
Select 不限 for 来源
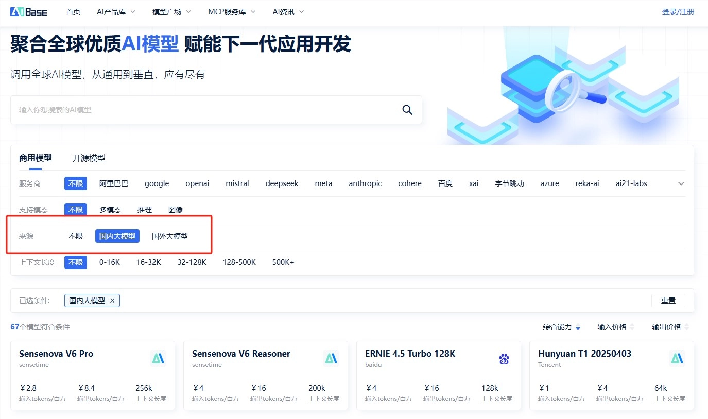(76, 236)
